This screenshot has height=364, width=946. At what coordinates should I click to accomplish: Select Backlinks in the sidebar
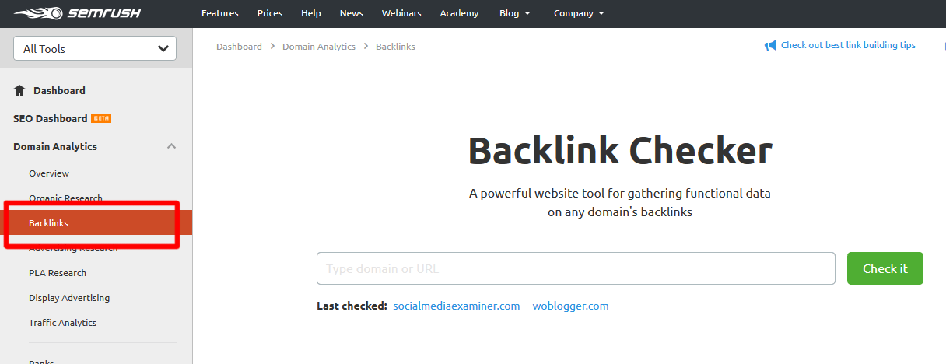[x=48, y=223]
